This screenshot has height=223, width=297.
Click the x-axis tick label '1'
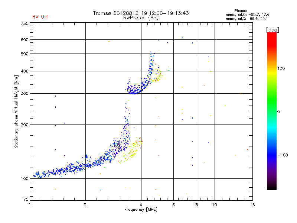pos(30,205)
